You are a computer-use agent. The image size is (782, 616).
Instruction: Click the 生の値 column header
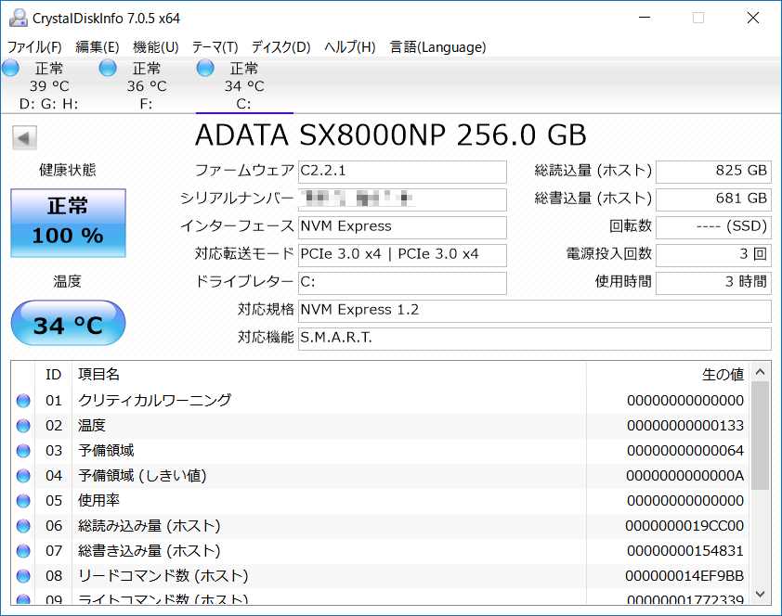[667, 375]
